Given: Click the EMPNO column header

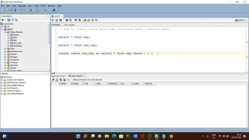Looking at the screenshot, I should click(x=65, y=84).
